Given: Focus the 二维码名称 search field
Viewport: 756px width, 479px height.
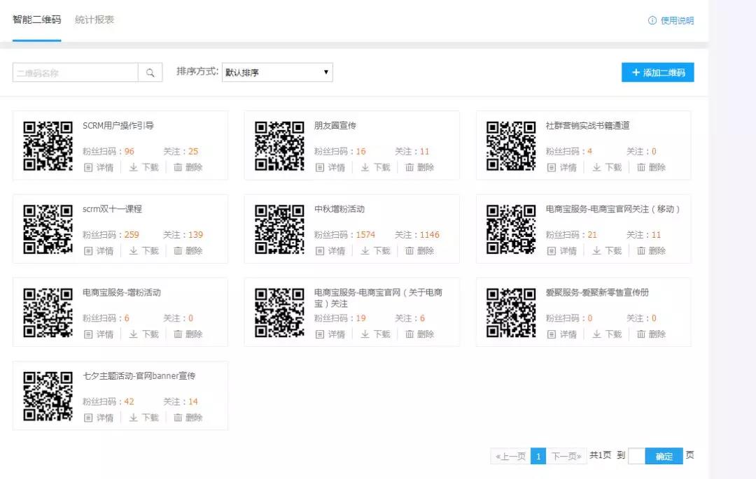Looking at the screenshot, I should coord(75,73).
